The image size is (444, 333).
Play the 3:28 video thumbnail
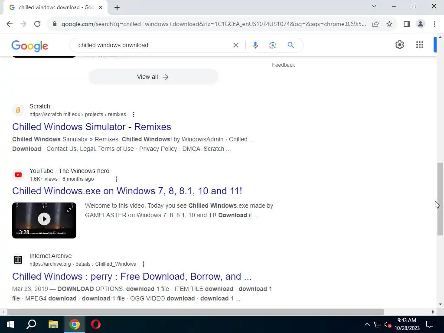44,220
